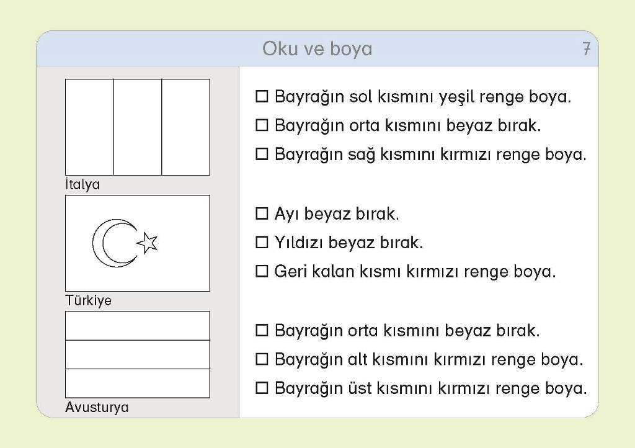Check the 'Yıldızı beyaz bırak' box
Image resolution: width=635 pixels, height=448 pixels.
262,243
